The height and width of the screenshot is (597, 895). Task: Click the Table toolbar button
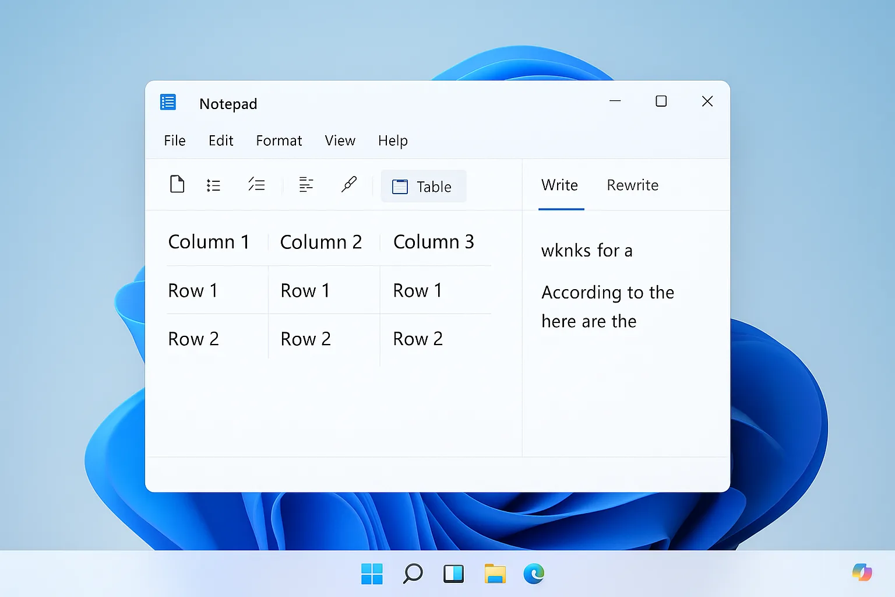coord(423,186)
